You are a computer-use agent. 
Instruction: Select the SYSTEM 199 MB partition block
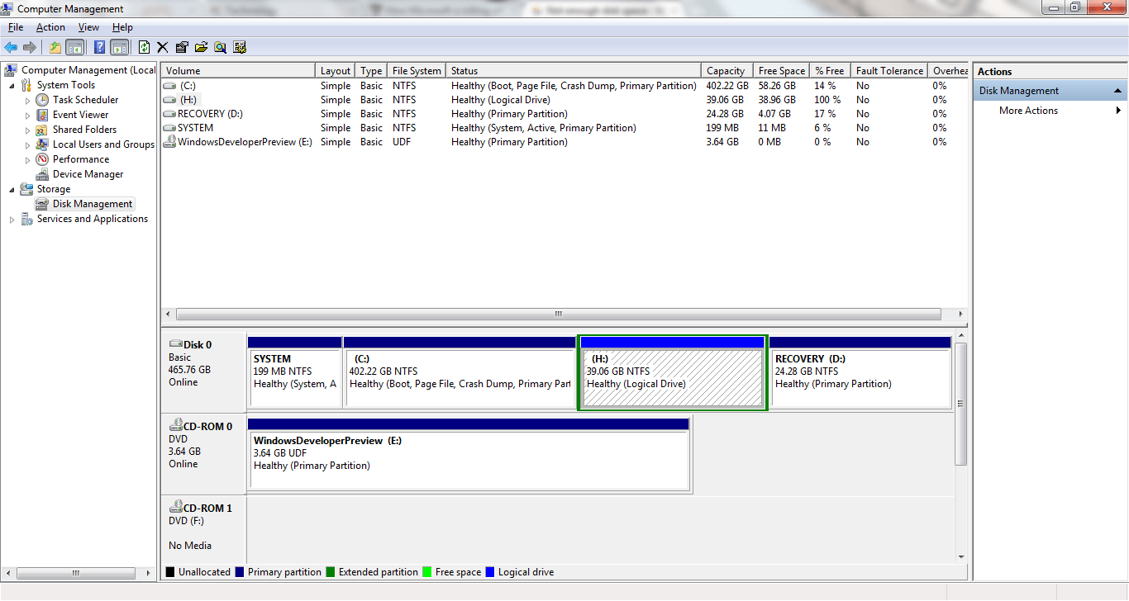[295, 371]
